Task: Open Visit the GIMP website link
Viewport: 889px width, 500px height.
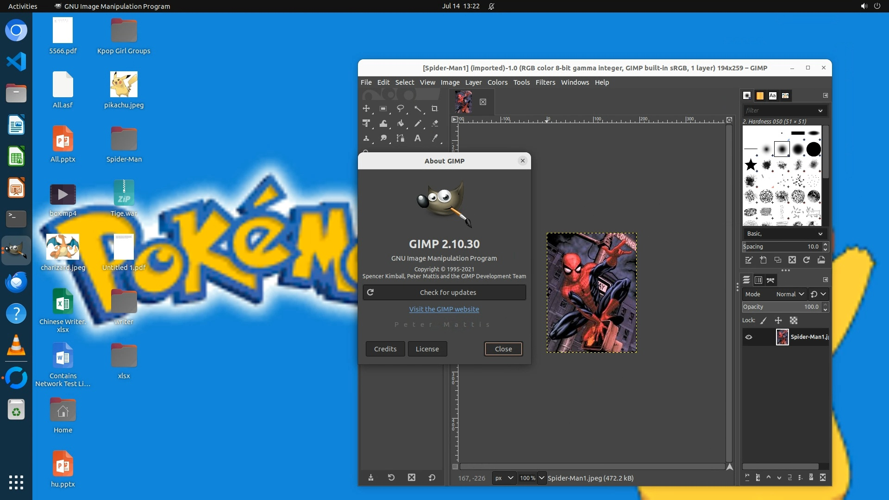Action: [444, 309]
